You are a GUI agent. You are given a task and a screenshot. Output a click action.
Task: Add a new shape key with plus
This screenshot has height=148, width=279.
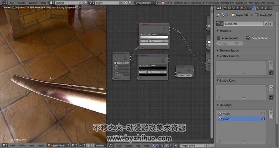click(271, 87)
